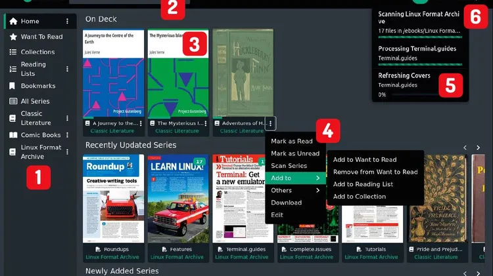The width and height of the screenshot is (493, 276).
Task: Click the Reading Lists numbered-list icon
Action: [13, 69]
